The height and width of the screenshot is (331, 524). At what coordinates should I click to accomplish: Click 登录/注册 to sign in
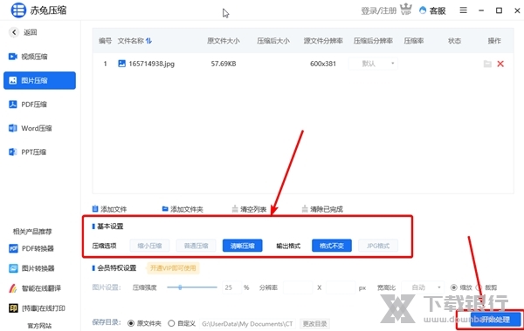379,10
